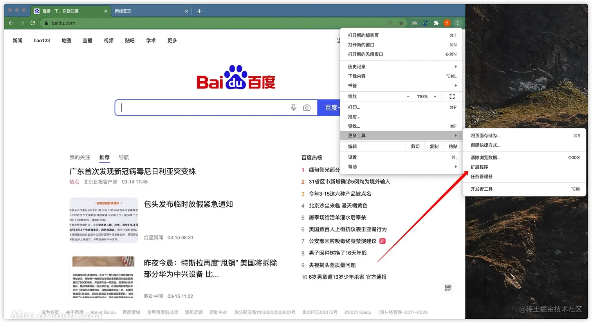Click the 复制 edit button
The image size is (592, 323).
click(434, 146)
